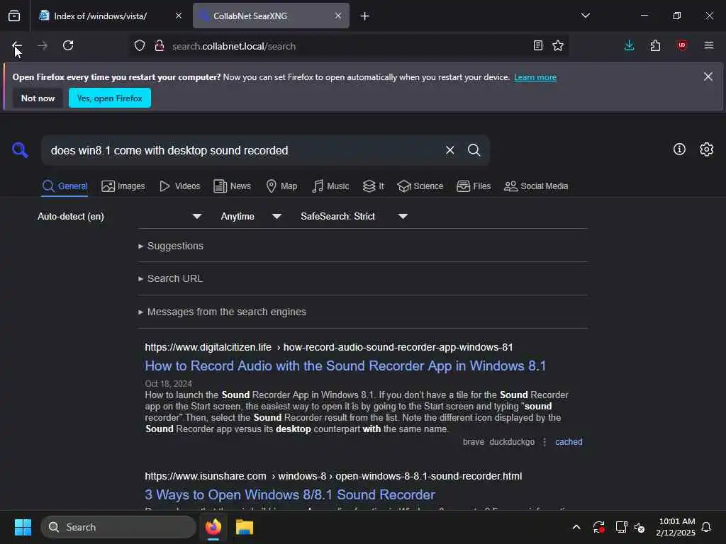Open the Windows Start menu
This screenshot has width=726, height=544.
23,527
